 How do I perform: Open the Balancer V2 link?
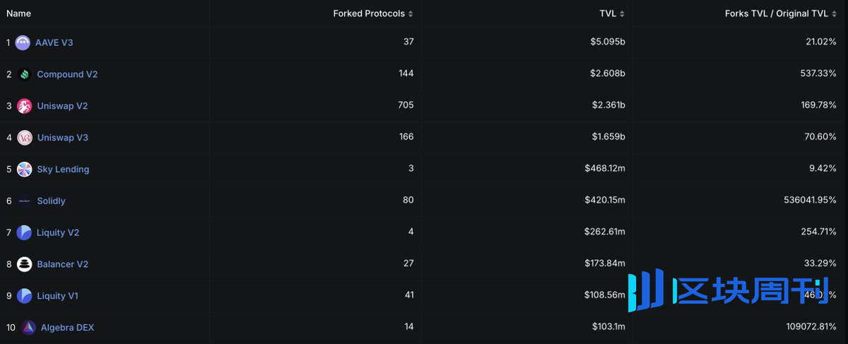62,264
